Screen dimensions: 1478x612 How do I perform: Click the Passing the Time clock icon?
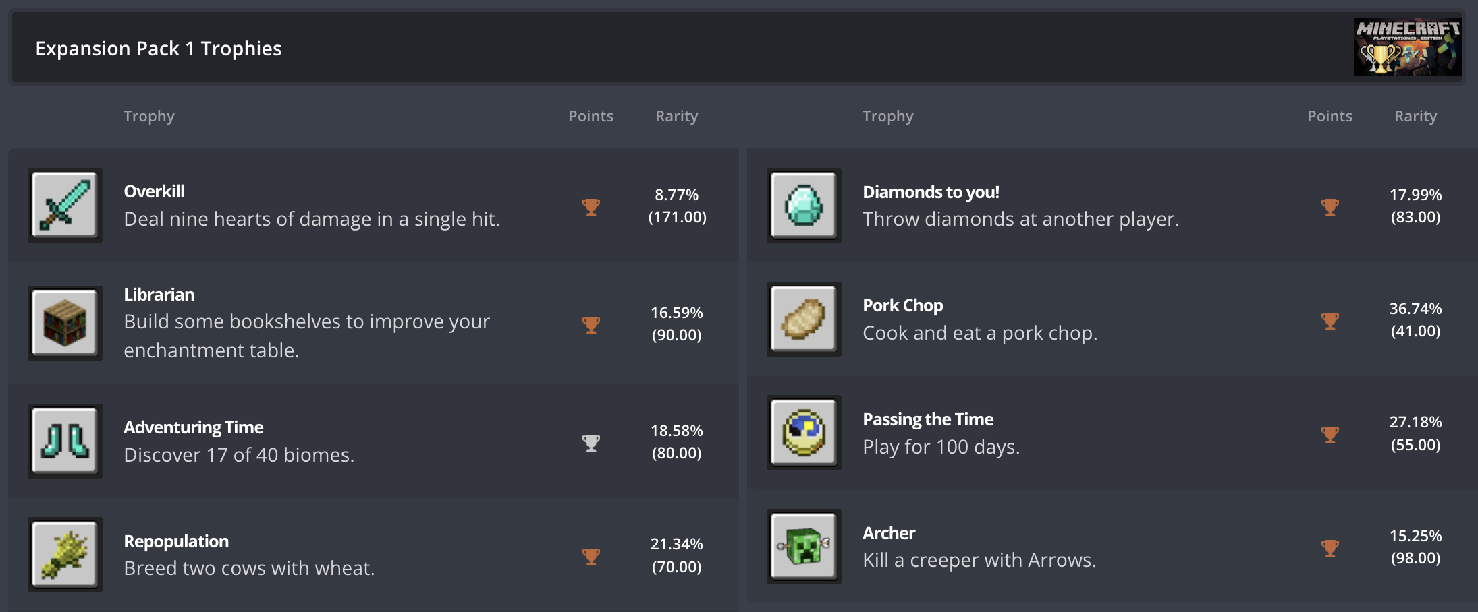pyautogui.click(x=804, y=433)
